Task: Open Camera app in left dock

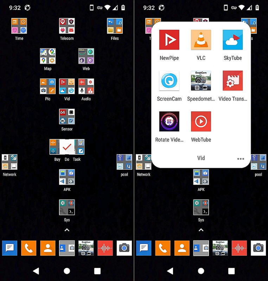Action: click(x=124, y=248)
